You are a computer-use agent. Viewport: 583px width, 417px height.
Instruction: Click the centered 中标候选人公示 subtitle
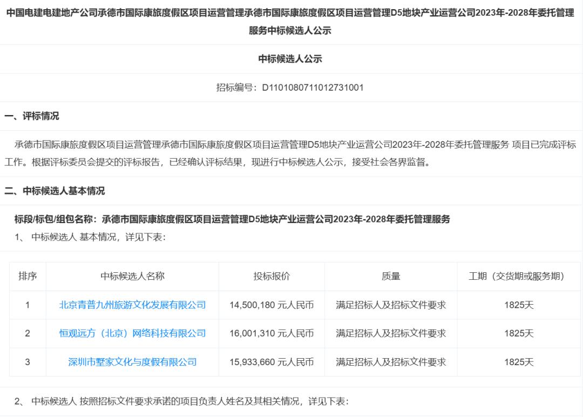pyautogui.click(x=290, y=59)
